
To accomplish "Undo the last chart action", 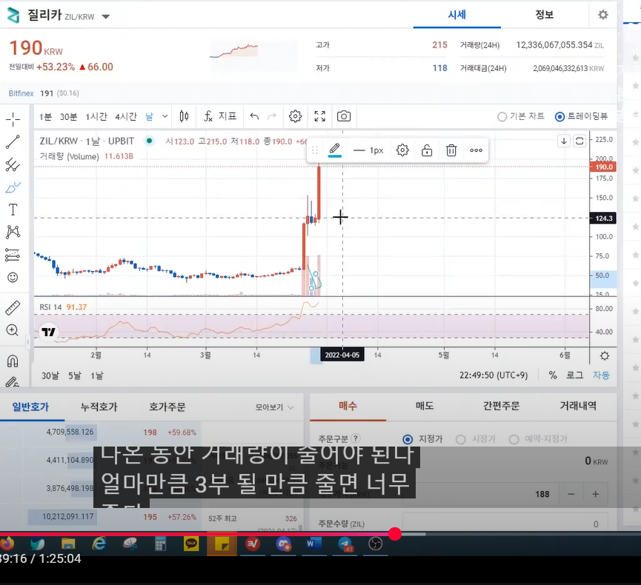I will tap(254, 116).
